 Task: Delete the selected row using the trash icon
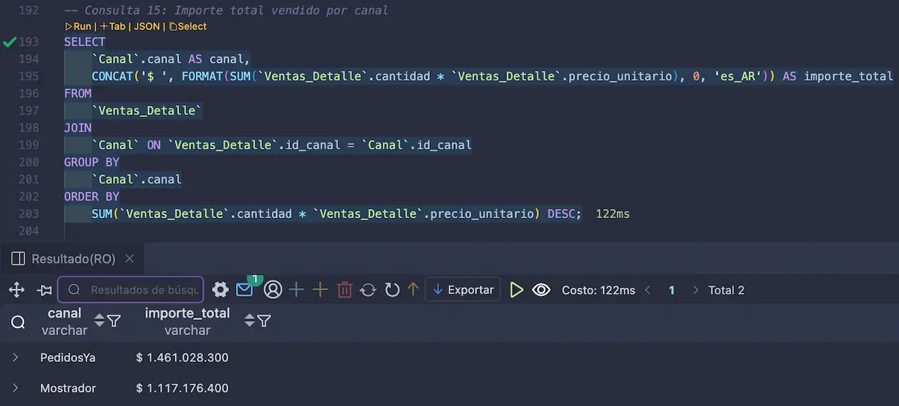pos(344,290)
